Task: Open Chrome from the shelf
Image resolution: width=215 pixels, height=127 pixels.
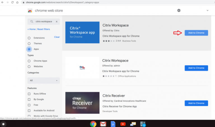Action: [93, 124]
